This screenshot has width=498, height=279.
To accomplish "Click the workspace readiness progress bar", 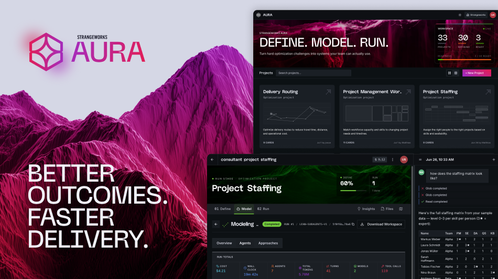I will coord(464,60).
